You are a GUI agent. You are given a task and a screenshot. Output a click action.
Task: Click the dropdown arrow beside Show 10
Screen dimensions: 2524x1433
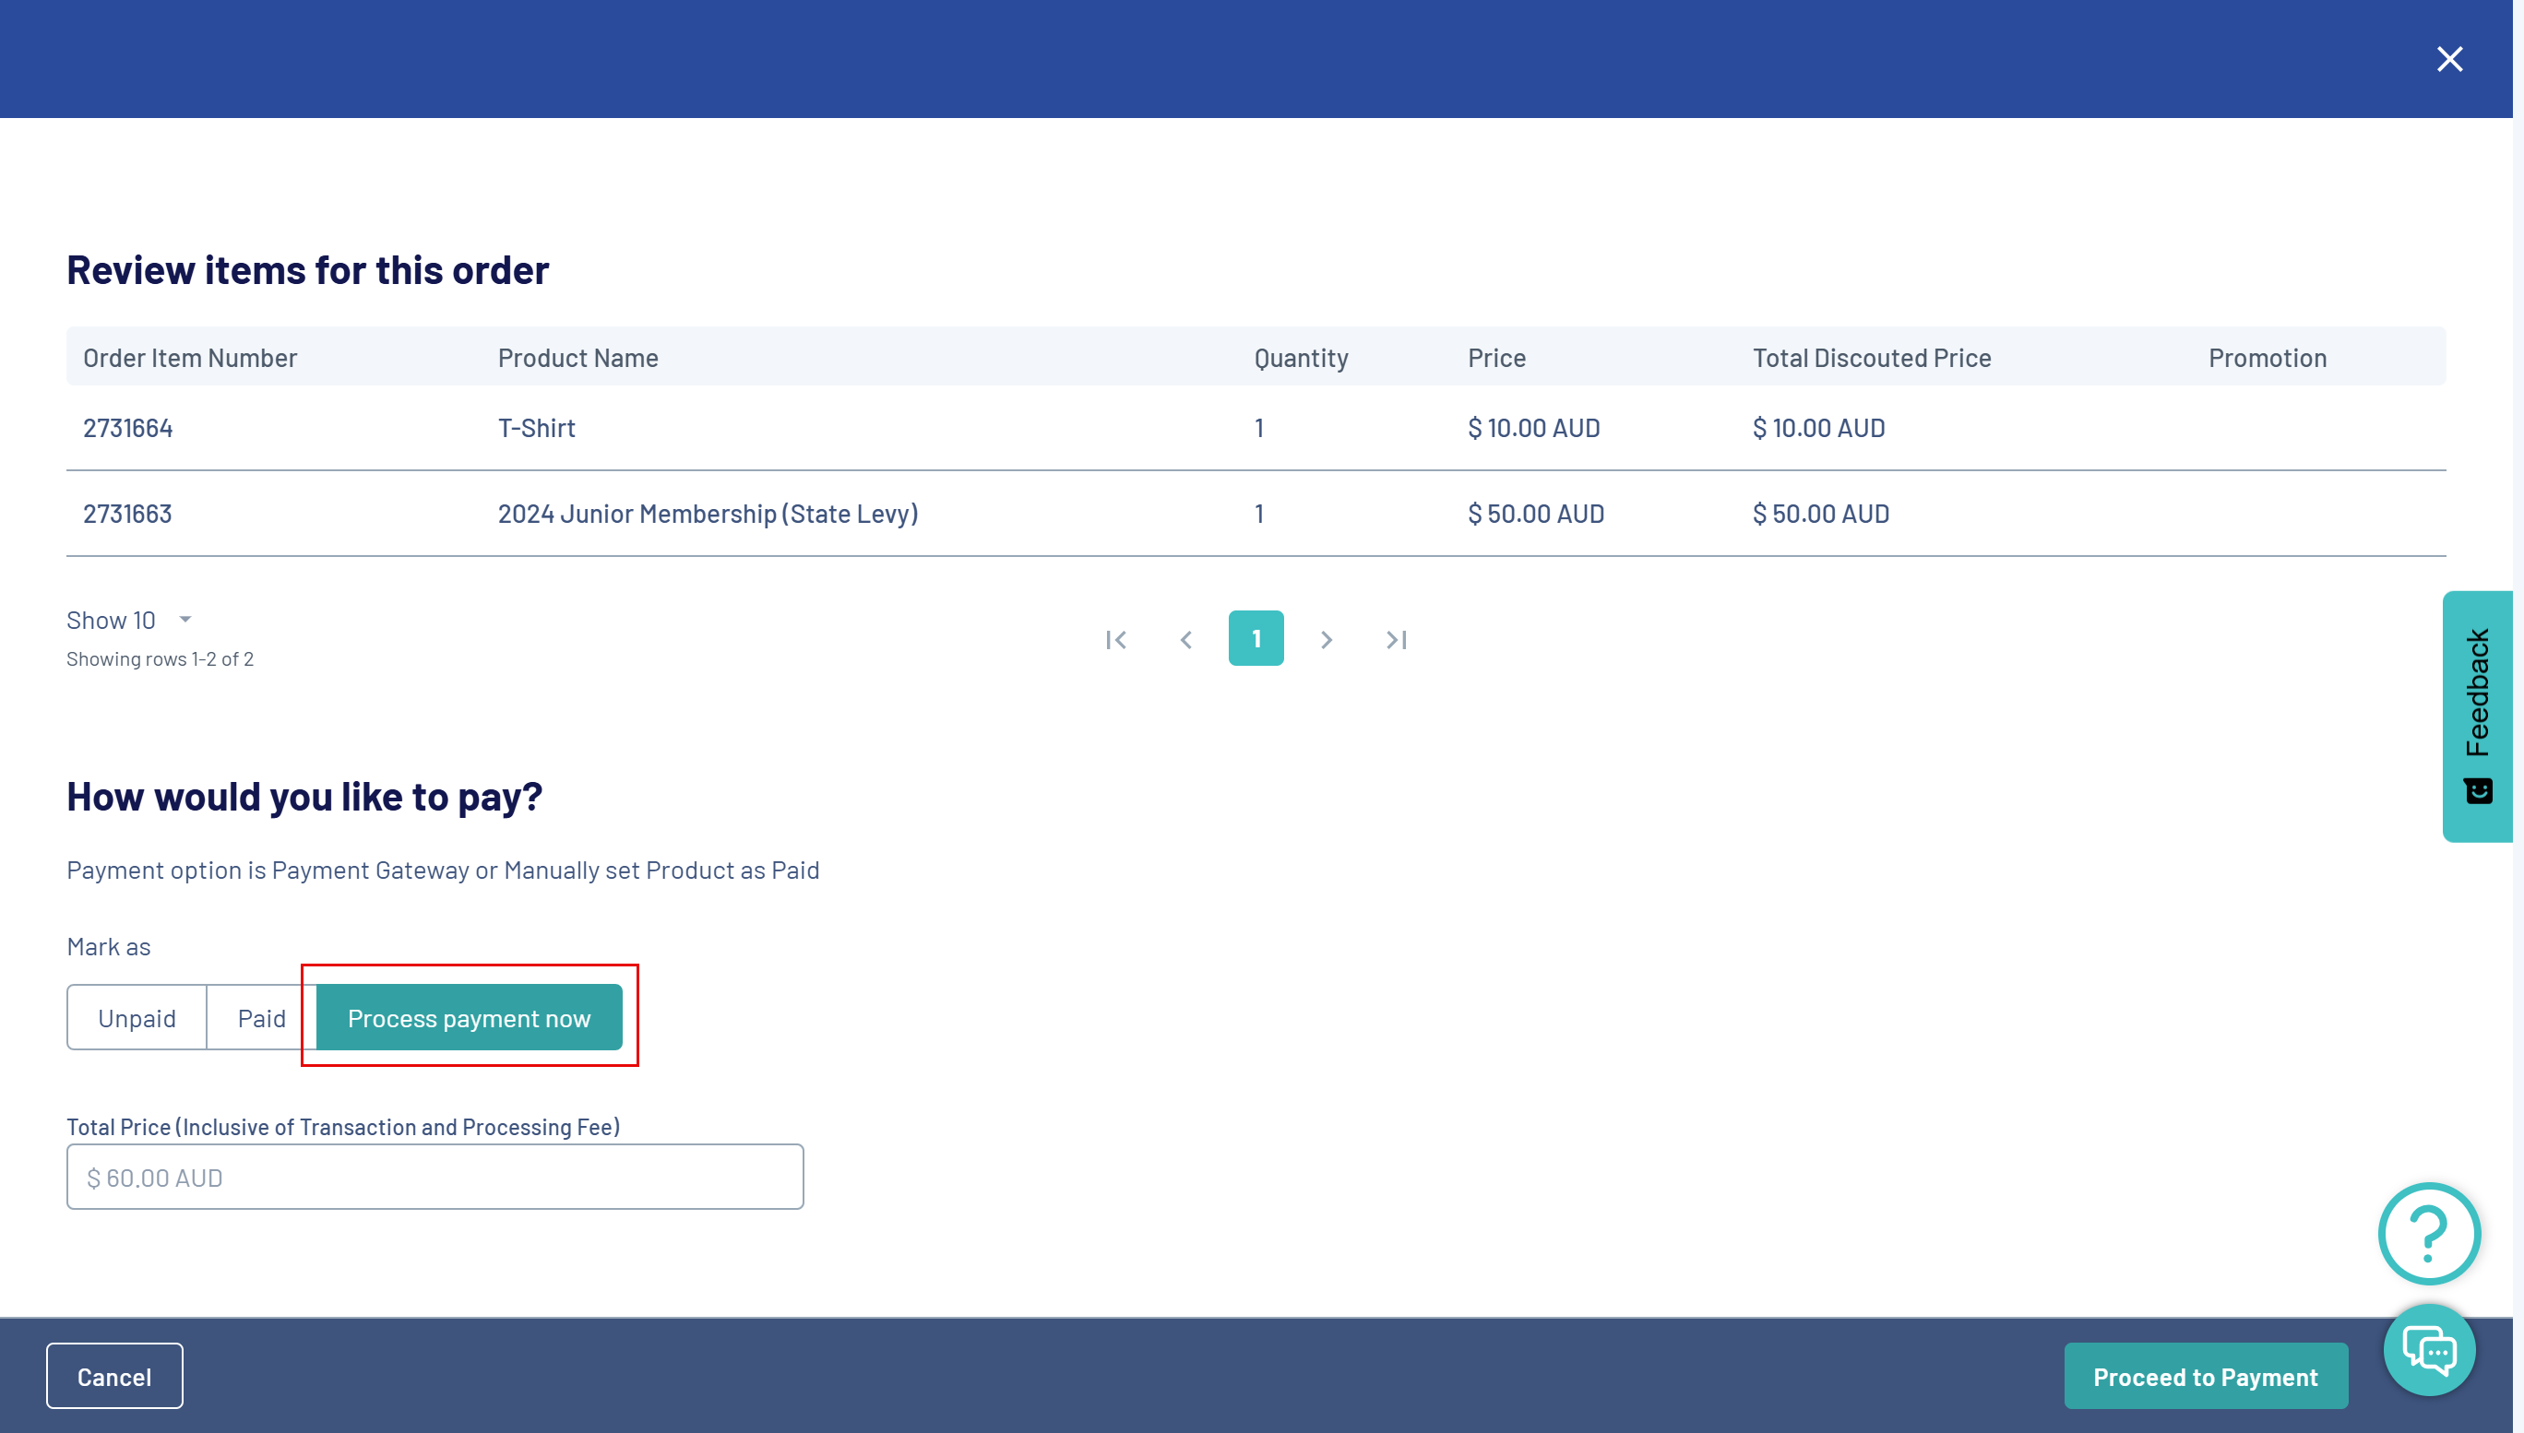[x=185, y=620]
